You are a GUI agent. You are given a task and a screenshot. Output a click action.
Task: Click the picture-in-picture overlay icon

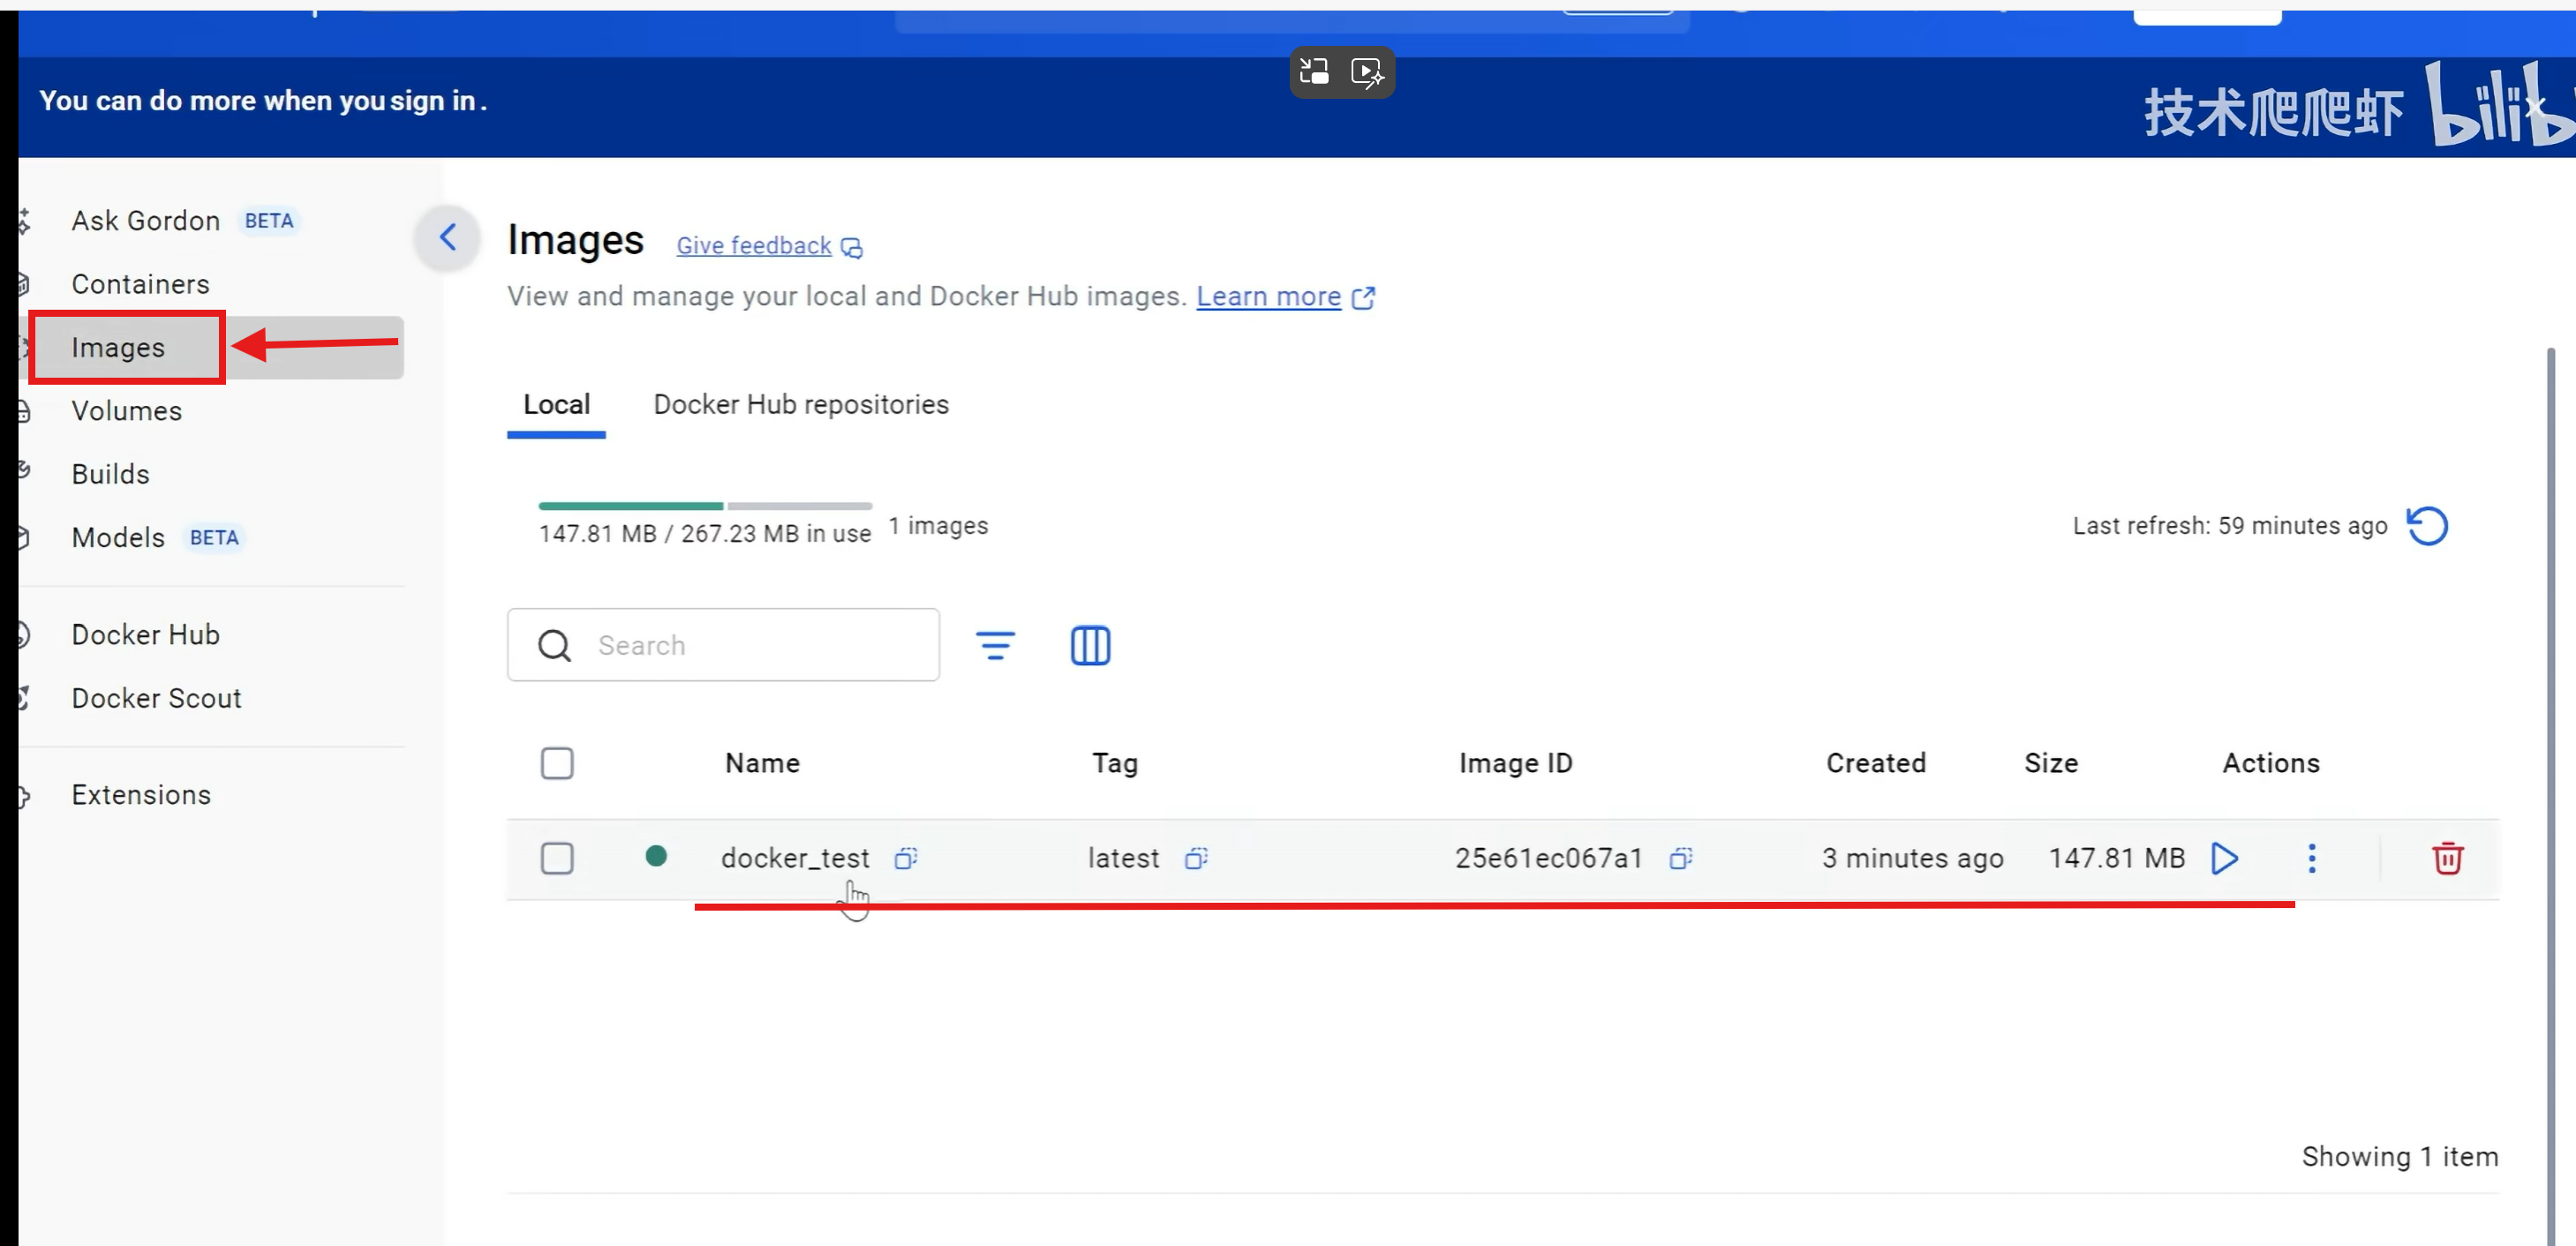[x=1314, y=72]
